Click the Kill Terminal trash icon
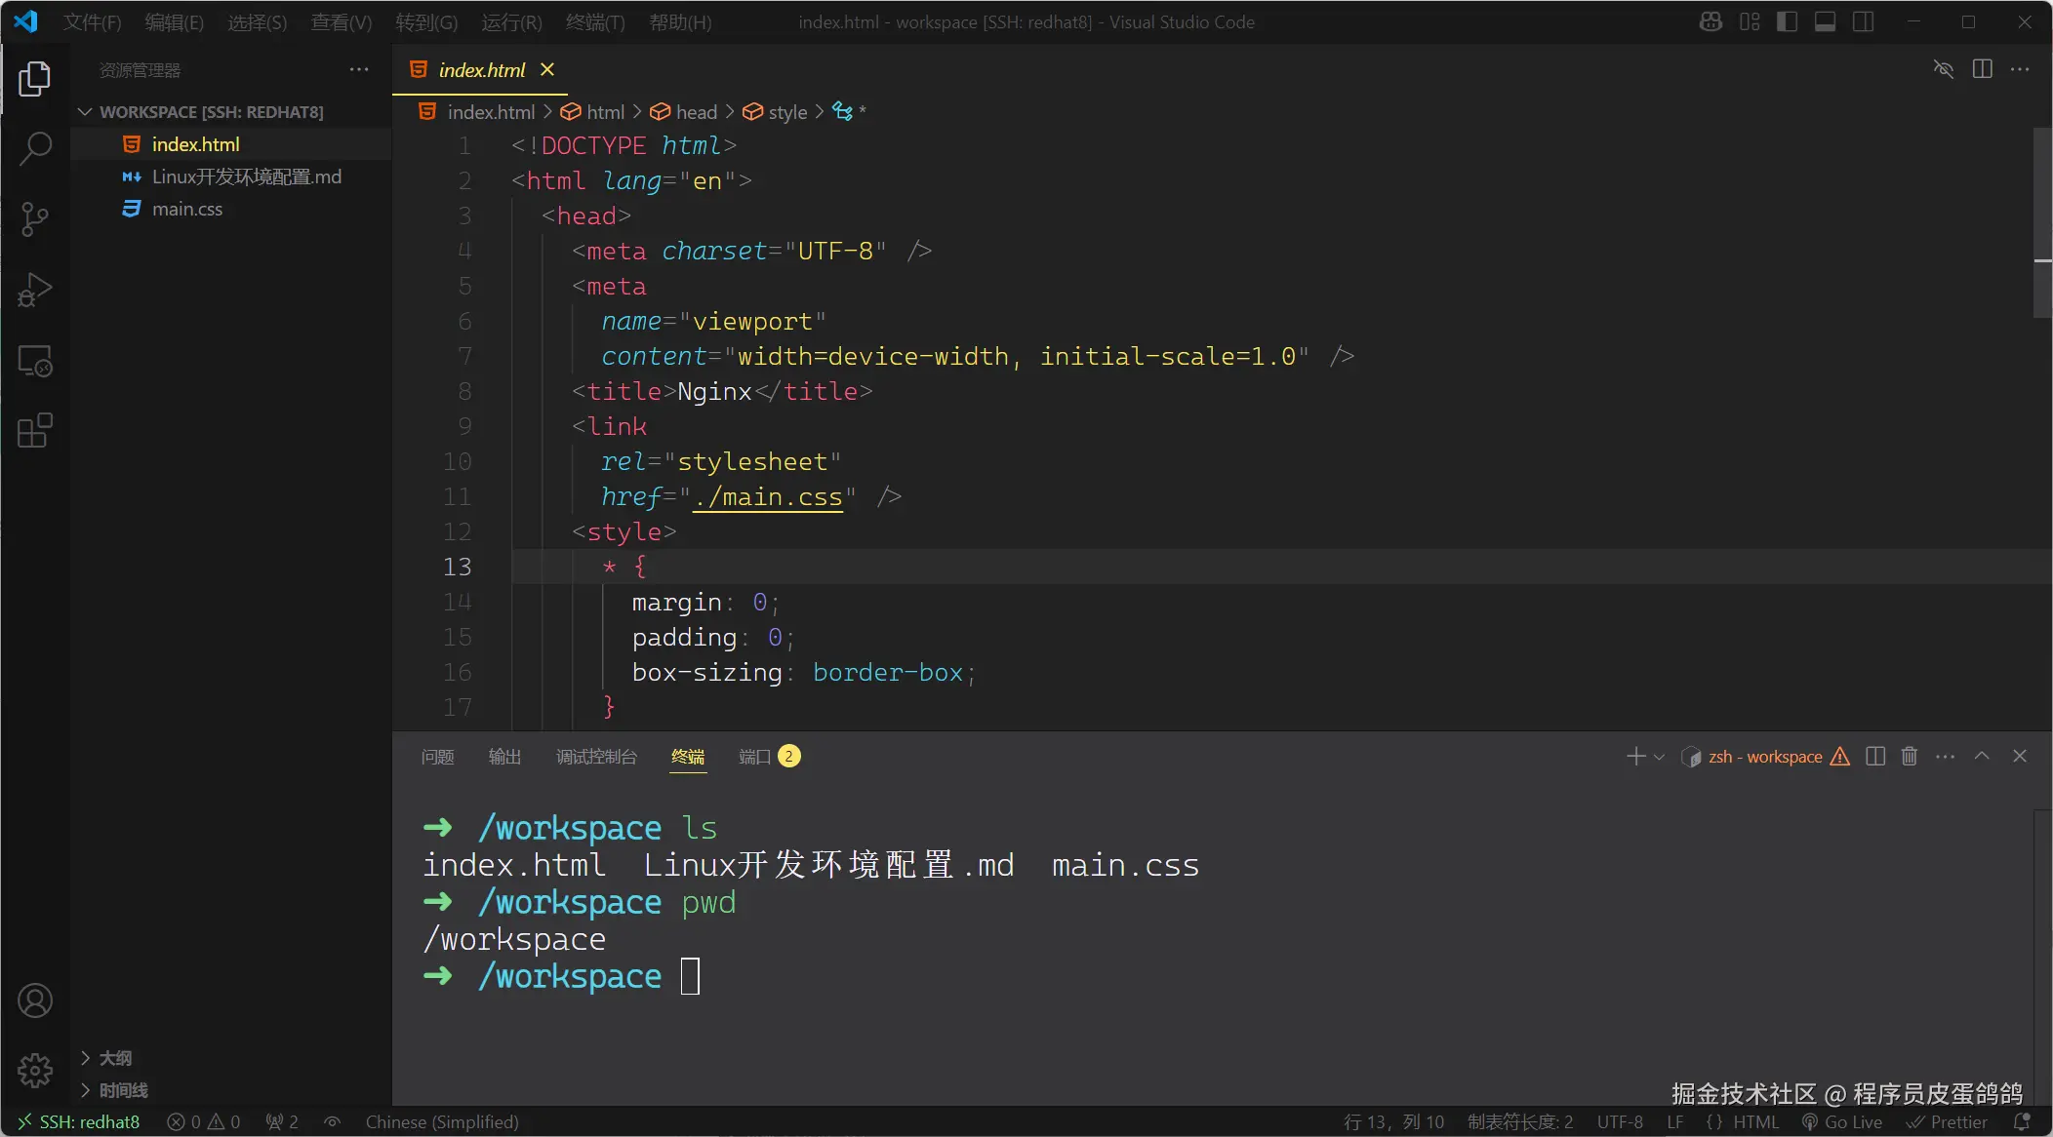2053x1137 pixels. (1910, 757)
